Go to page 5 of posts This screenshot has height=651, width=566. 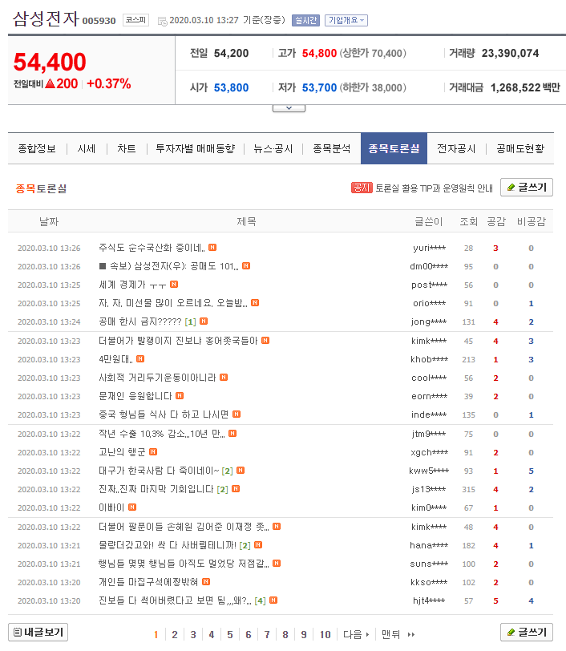click(229, 635)
